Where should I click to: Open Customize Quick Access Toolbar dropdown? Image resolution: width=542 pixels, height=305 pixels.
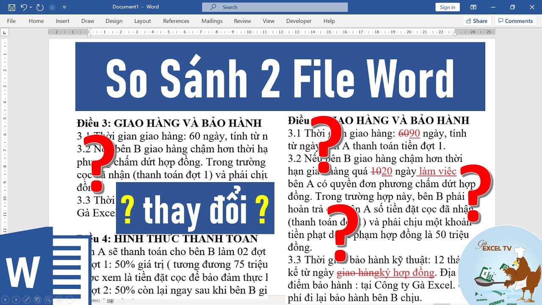click(64, 7)
